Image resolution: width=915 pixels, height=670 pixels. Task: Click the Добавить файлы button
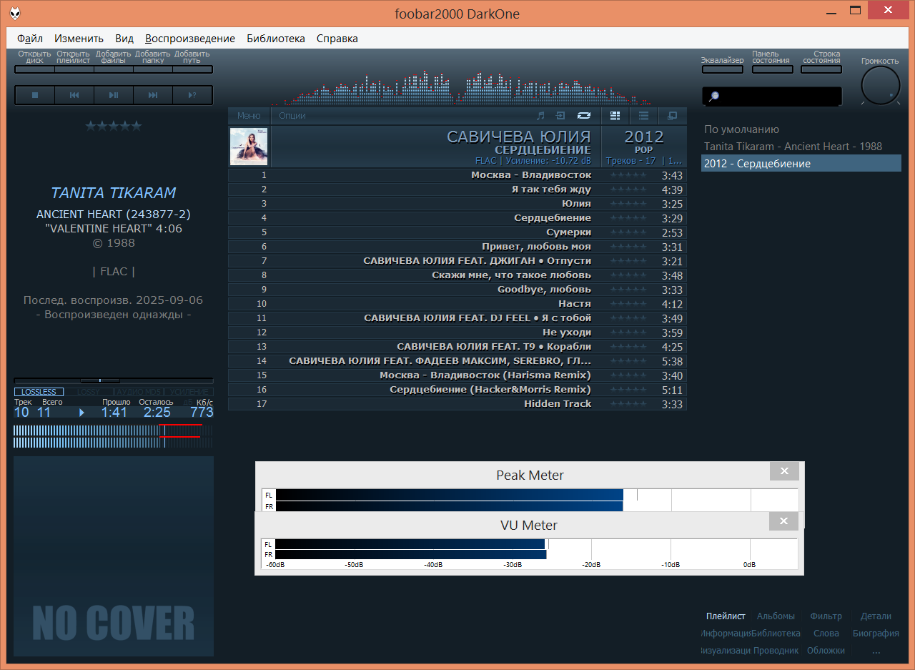pos(113,69)
